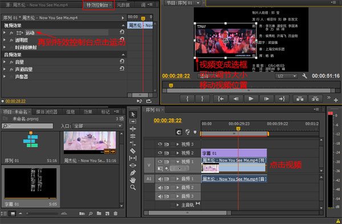Screen dimensions: 342x224
Task: Expand the 声像器 panner effect
Action: (x=5, y=76)
